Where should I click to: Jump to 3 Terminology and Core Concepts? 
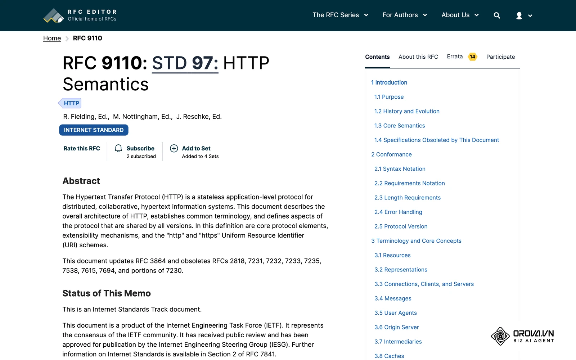point(416,241)
